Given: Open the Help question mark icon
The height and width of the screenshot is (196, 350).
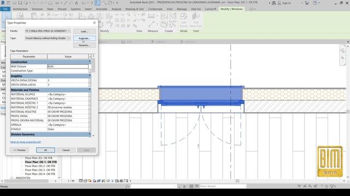Looking at the screenshot, I should pos(315,3).
